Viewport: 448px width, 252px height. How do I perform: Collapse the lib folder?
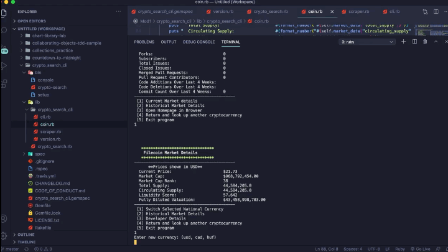pyautogui.click(x=37, y=102)
